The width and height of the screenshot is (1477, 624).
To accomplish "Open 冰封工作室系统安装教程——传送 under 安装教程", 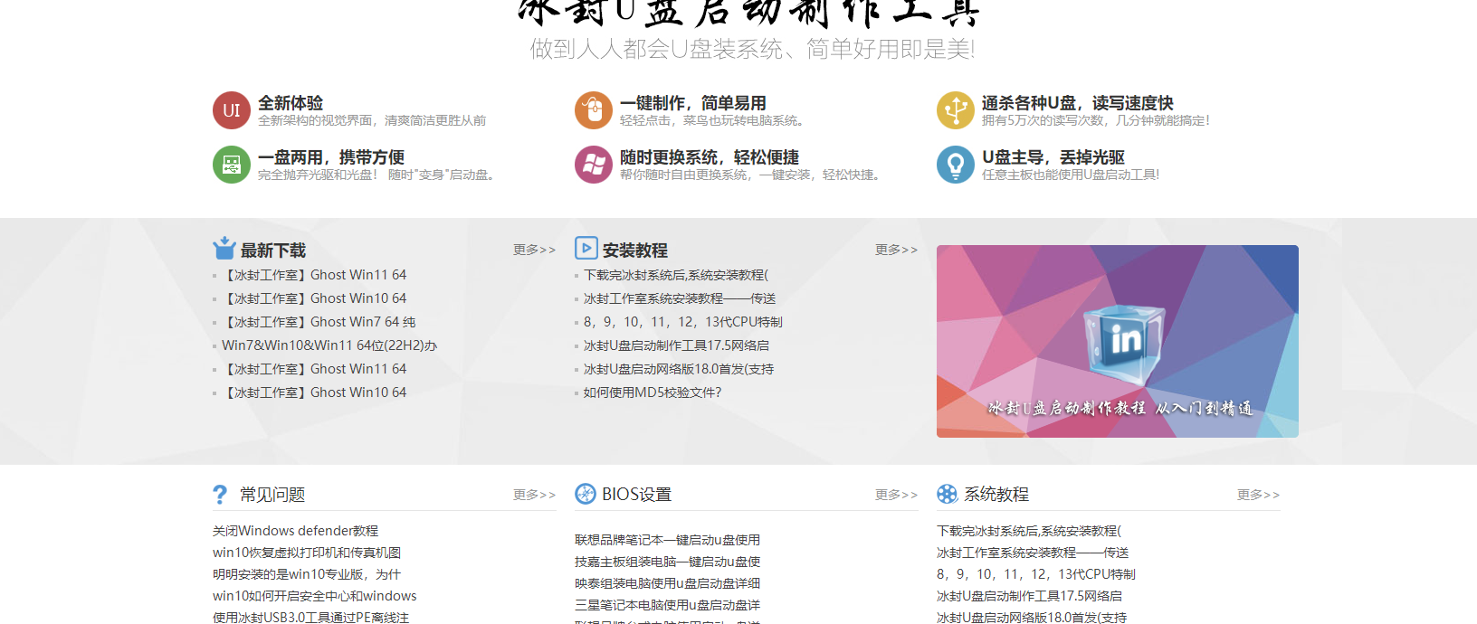I will (680, 298).
